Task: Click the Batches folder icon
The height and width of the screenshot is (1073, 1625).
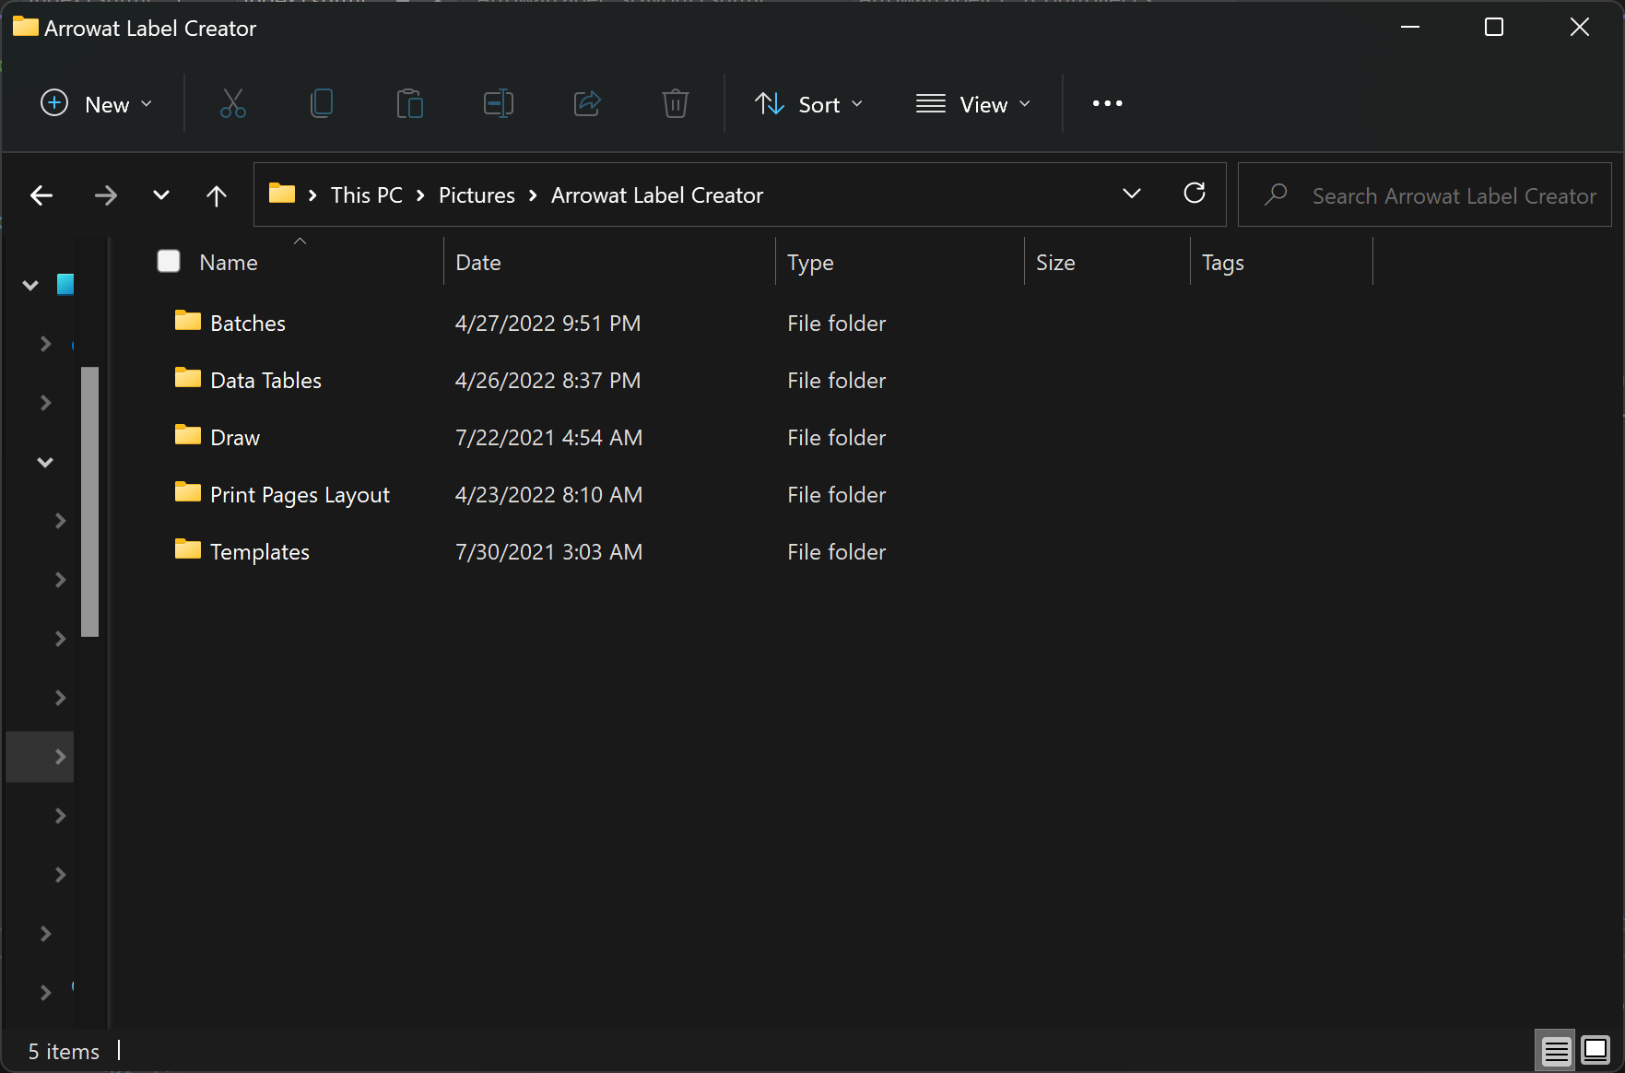Action: pos(188,321)
